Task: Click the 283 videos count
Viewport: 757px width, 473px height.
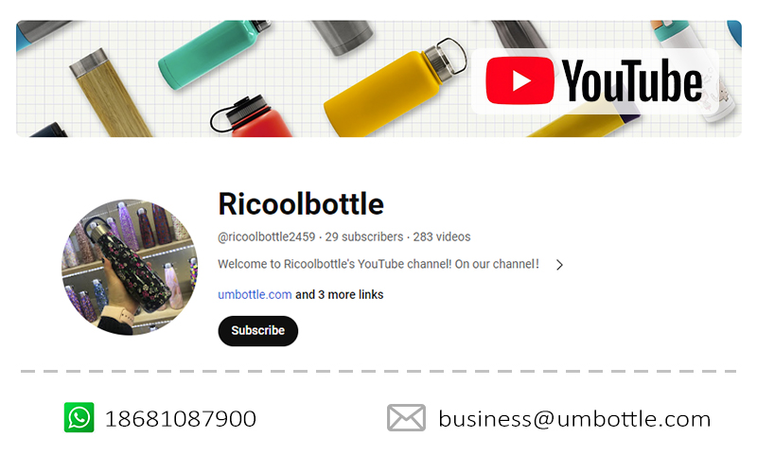Action: pos(442,237)
